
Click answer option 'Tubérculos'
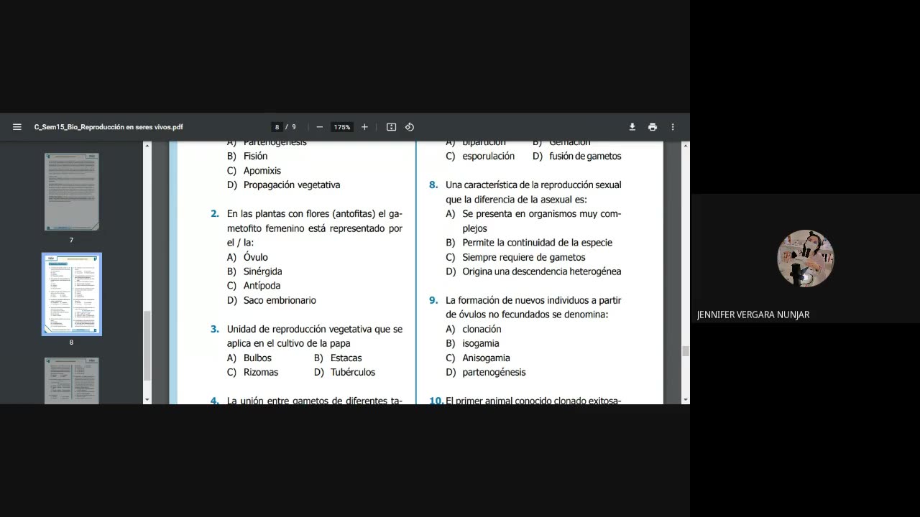pos(352,372)
